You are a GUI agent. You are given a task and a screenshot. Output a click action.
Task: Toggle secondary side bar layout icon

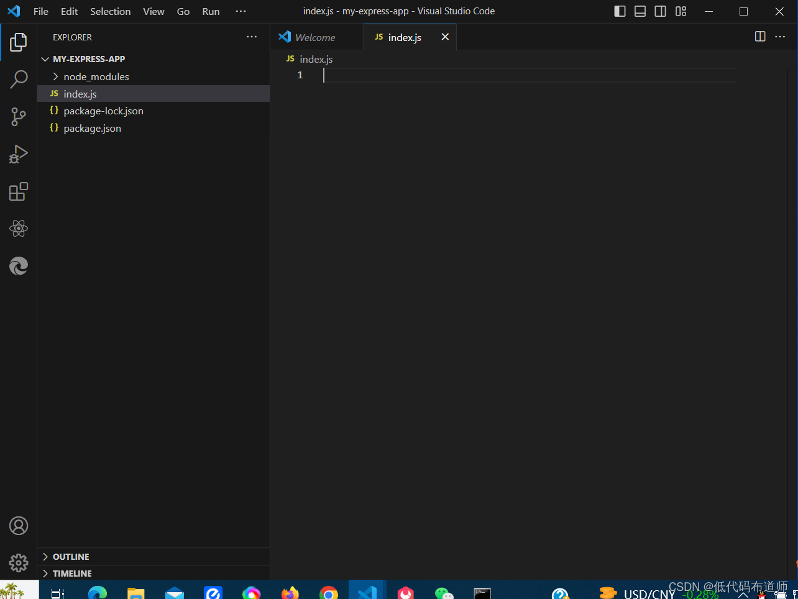pyautogui.click(x=661, y=11)
